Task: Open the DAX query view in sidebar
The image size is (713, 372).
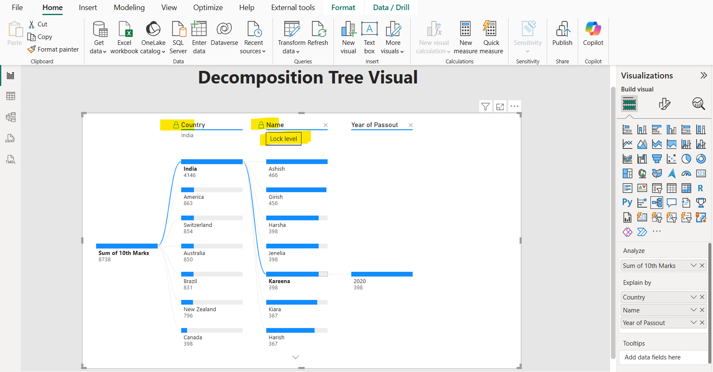Action: [x=10, y=138]
